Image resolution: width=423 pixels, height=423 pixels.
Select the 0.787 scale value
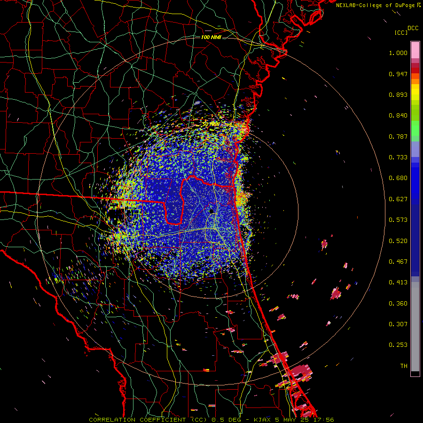coord(398,136)
